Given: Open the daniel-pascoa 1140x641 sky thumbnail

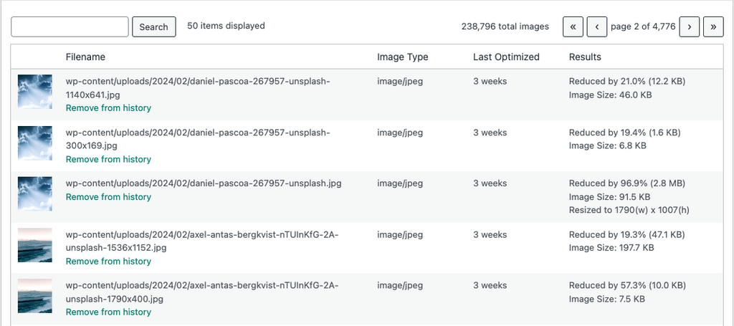Looking at the screenshot, I should 35,92.
